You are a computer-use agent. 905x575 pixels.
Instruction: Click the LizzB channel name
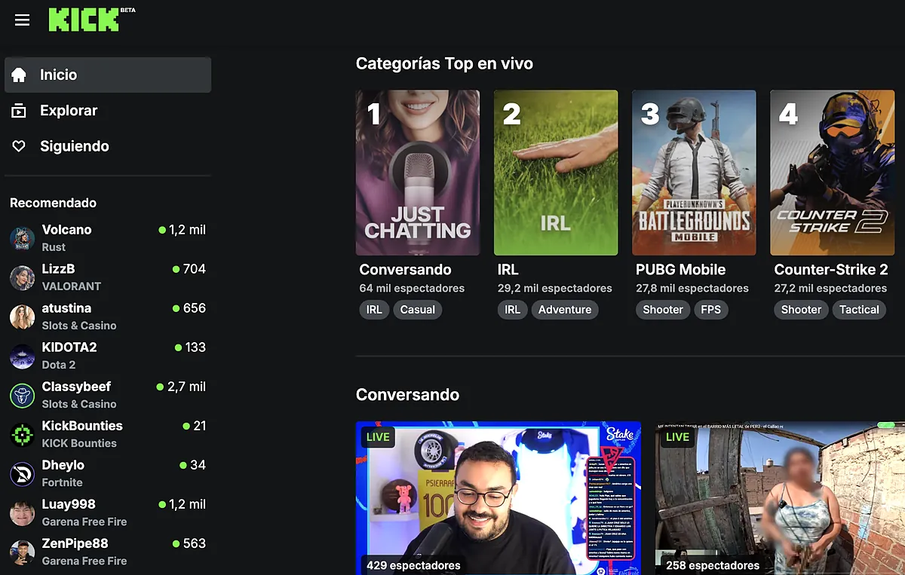click(x=58, y=269)
